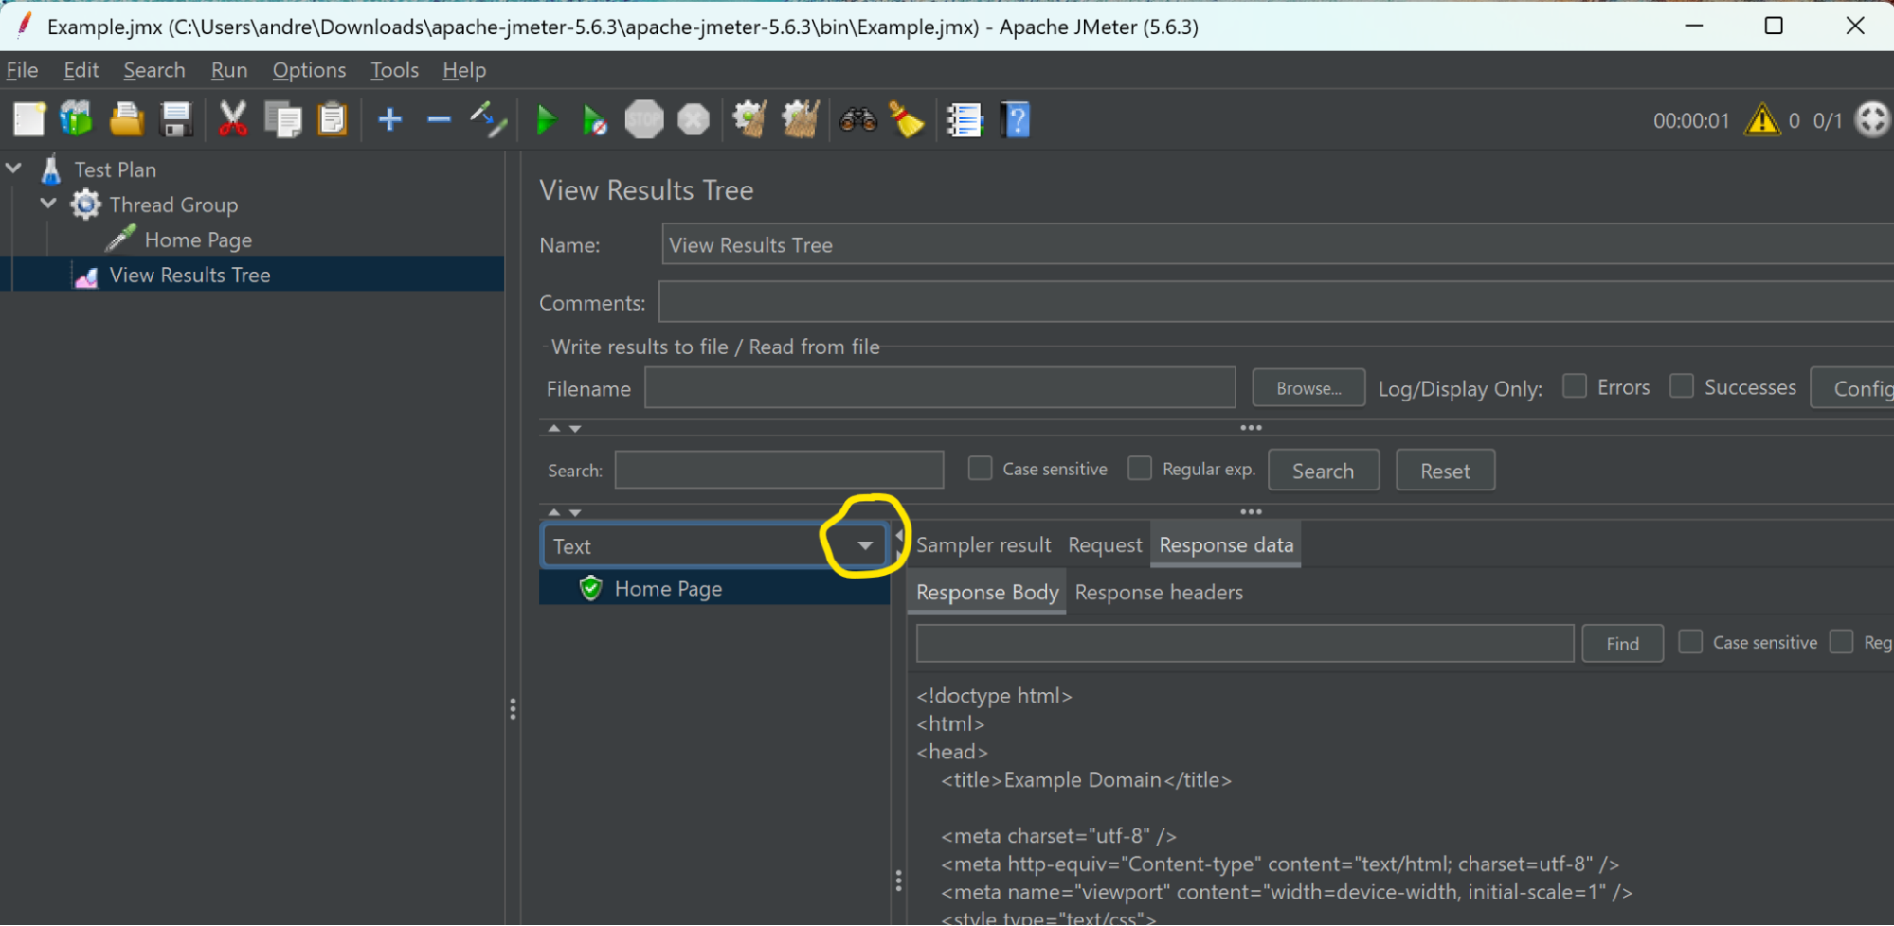This screenshot has height=926, width=1894.
Task: Click the Configure button
Action: coord(1853,388)
